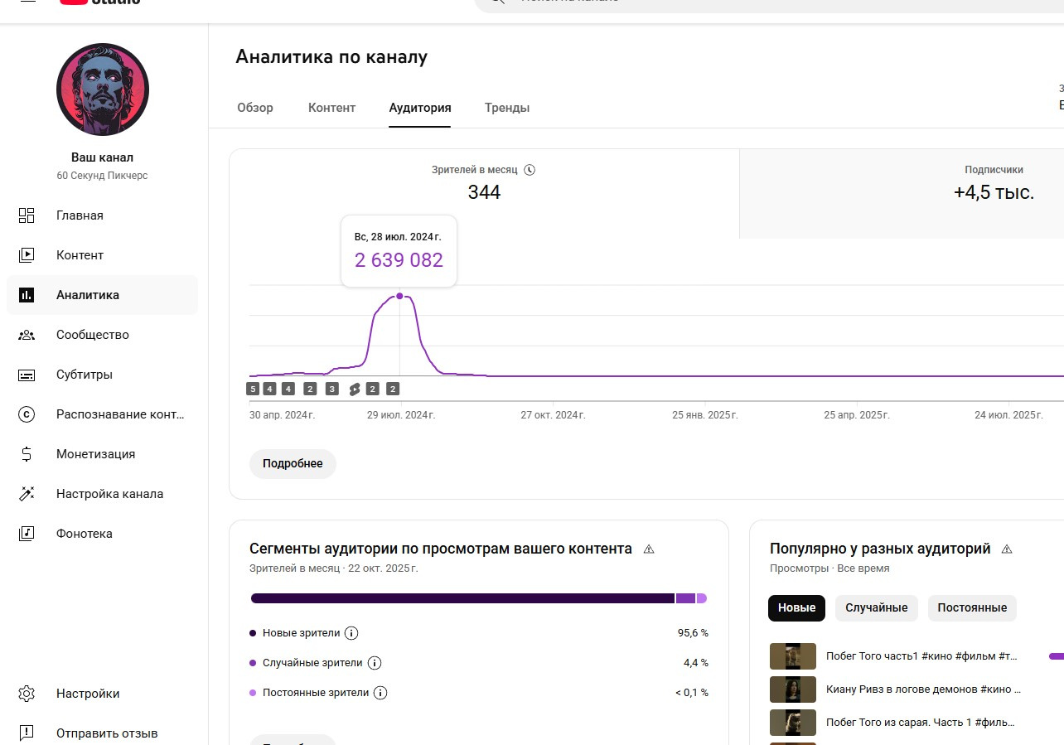Click the Shorts marker under the chart

click(355, 389)
